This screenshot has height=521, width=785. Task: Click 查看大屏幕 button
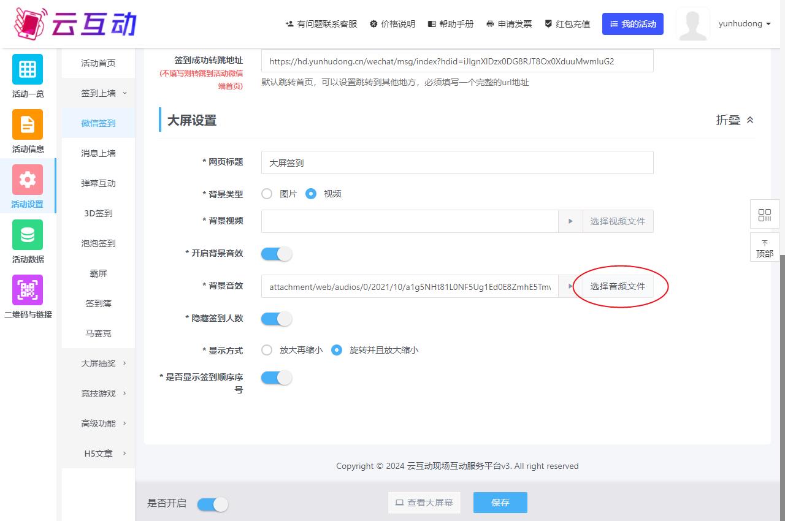click(x=424, y=503)
